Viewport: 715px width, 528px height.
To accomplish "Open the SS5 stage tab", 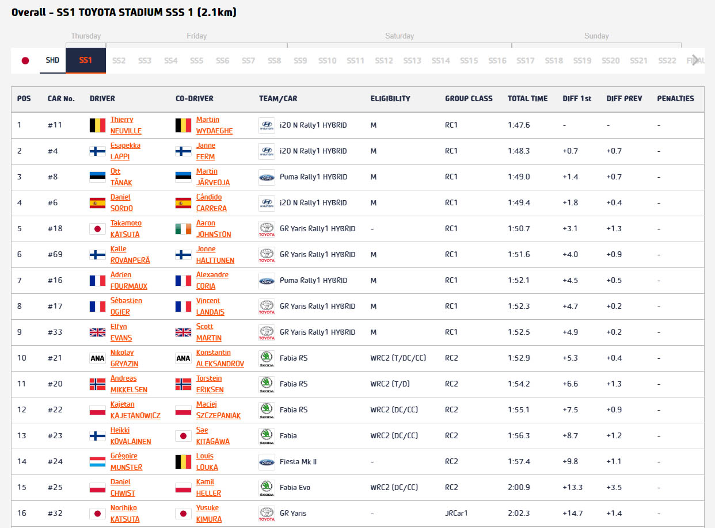I will [x=197, y=60].
